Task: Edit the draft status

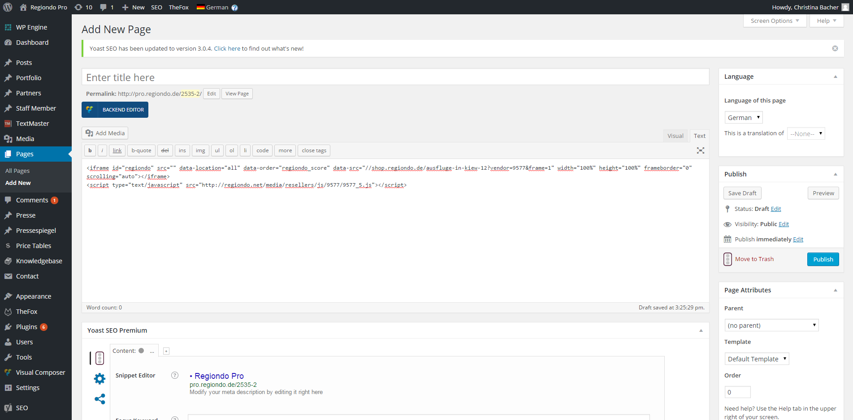Action: (x=776, y=209)
